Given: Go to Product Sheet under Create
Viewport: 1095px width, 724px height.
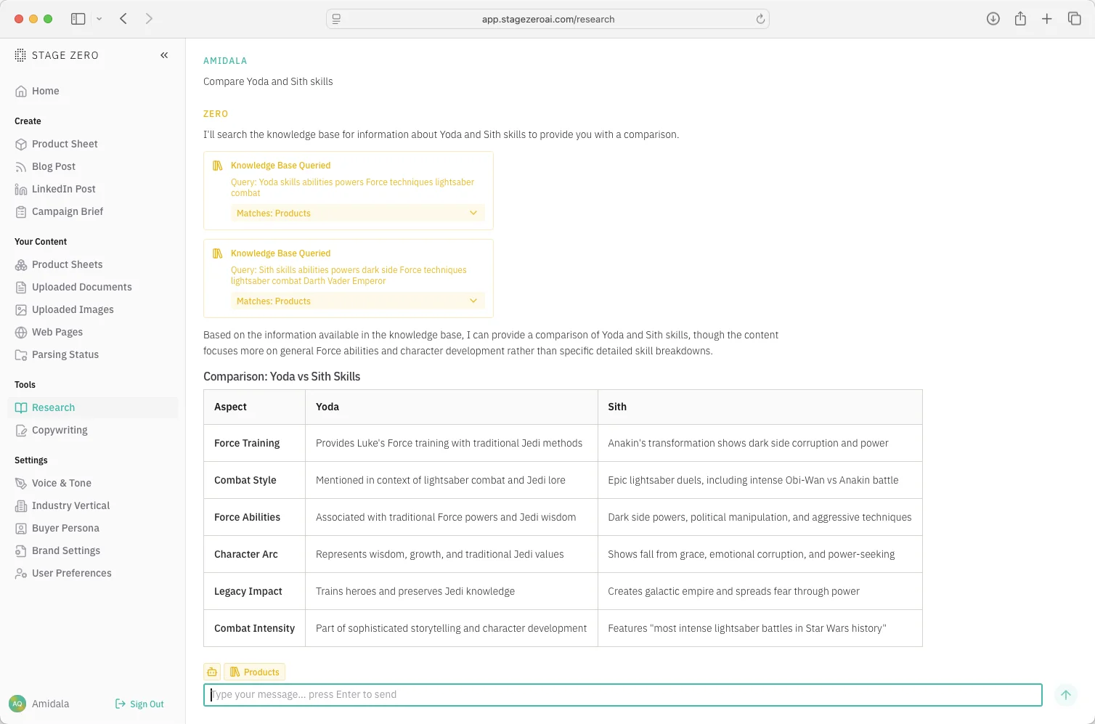Looking at the screenshot, I should pyautogui.click(x=65, y=144).
